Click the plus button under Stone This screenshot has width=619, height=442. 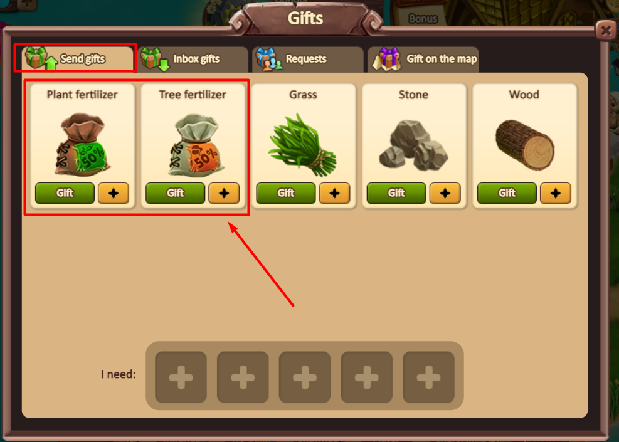tap(445, 193)
